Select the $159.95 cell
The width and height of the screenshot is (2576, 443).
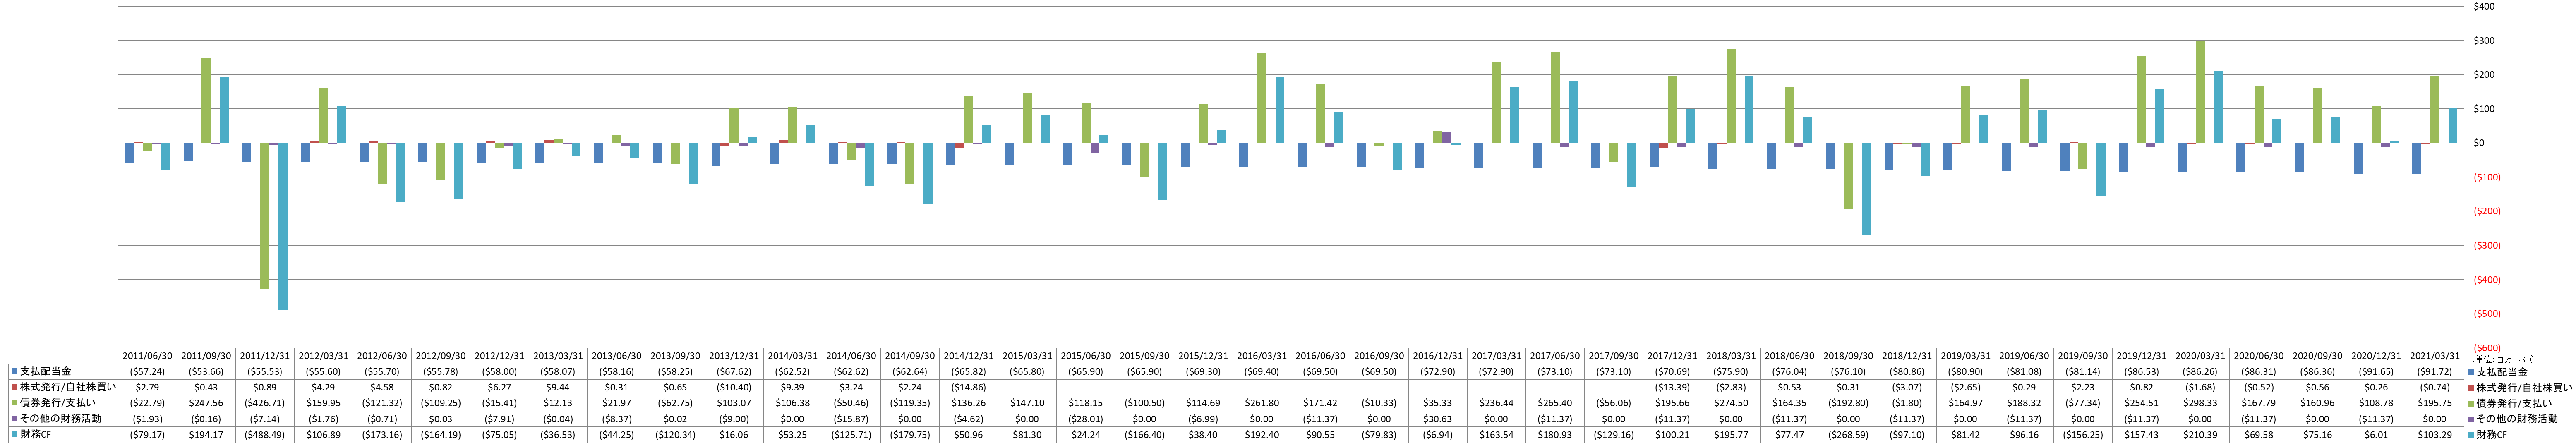(x=324, y=403)
